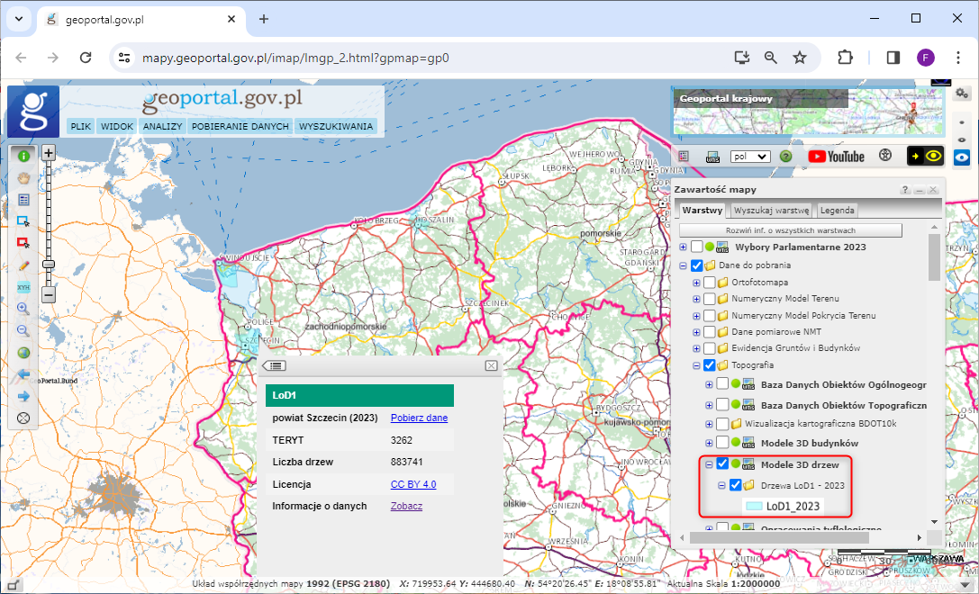Open help via the green question mark icon

click(785, 156)
